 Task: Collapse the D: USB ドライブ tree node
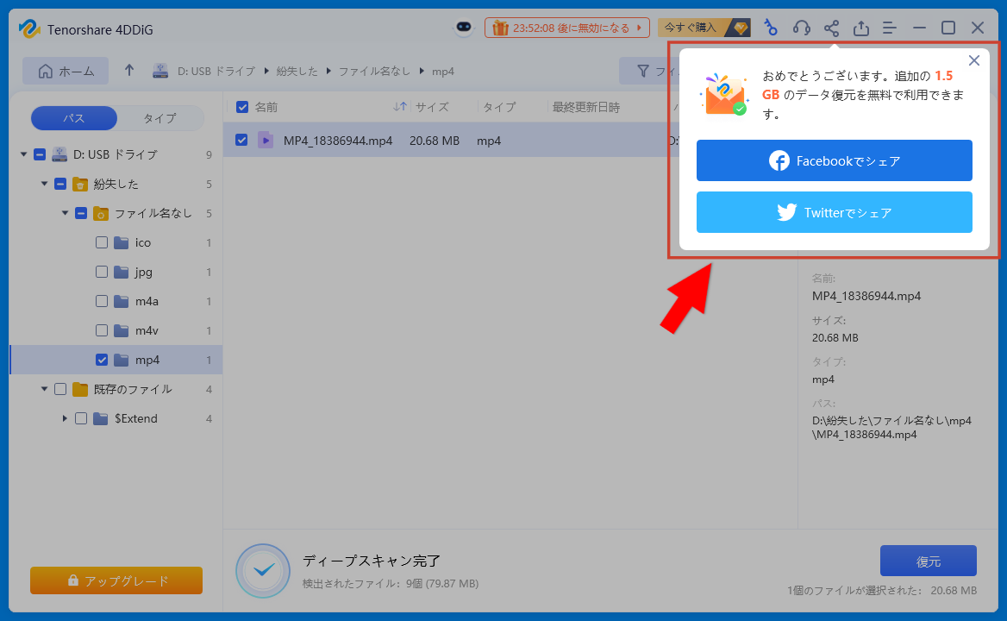pos(24,154)
